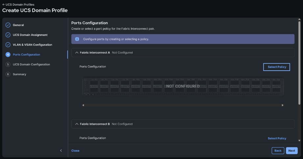Click 'Configure ports by creating or selecting a policy.' text
This screenshot has width=303, height=159.
(116, 39)
